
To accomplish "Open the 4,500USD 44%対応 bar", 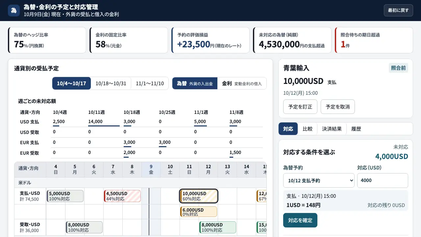I will click(x=122, y=196).
